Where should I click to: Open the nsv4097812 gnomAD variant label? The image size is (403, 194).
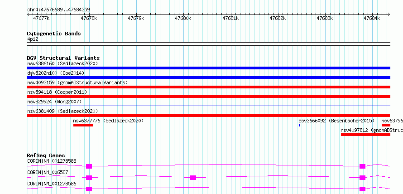372,130
